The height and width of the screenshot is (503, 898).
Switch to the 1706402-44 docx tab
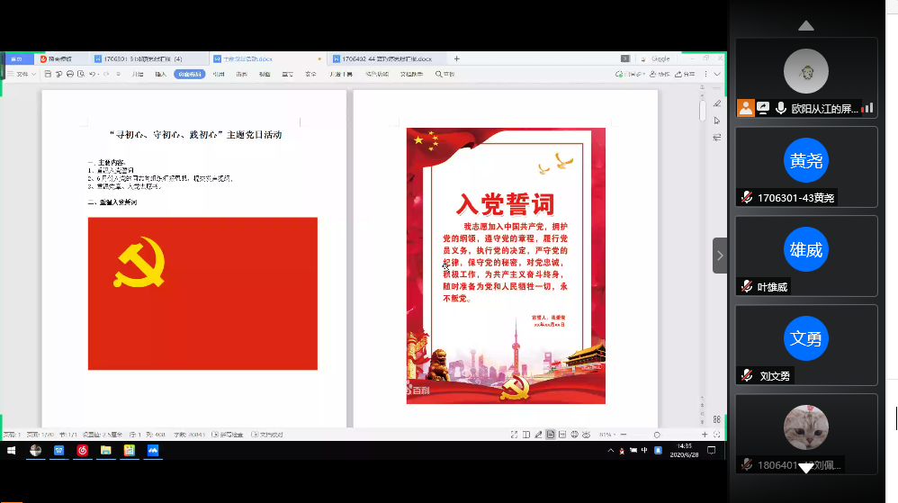(x=381, y=58)
